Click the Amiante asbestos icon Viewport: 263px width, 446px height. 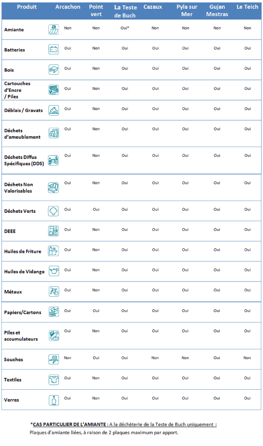(53, 29)
